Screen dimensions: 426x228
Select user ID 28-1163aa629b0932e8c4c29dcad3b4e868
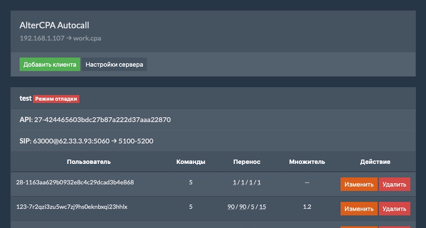(x=75, y=182)
